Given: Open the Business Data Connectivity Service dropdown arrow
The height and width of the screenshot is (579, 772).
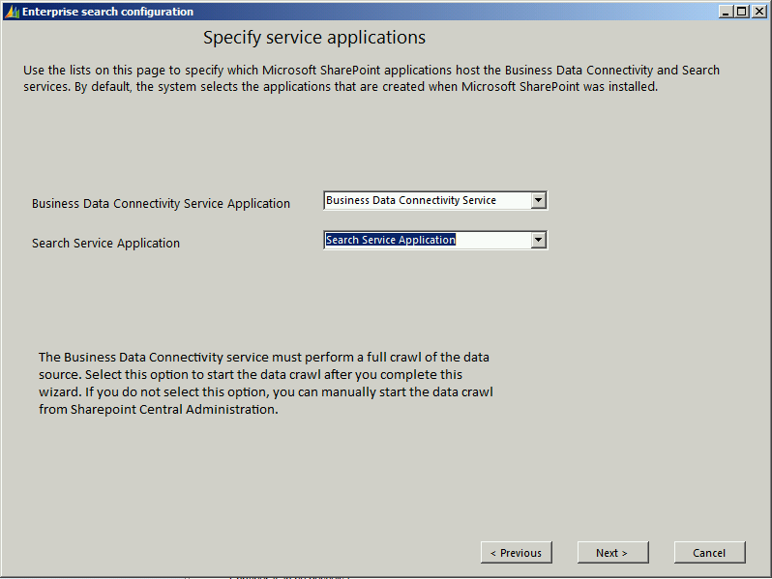Looking at the screenshot, I should coord(539,200).
